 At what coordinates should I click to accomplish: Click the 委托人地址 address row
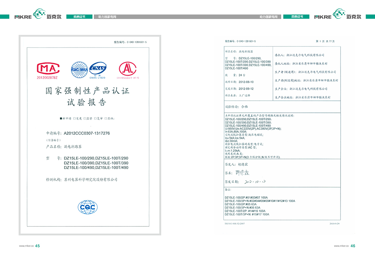(301, 64)
